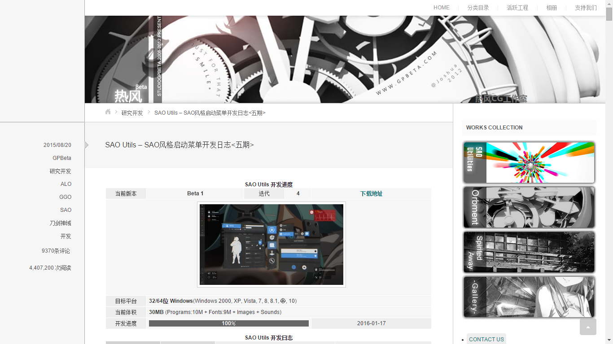Click the 2015/08/20 post date
Image resolution: width=613 pixels, height=344 pixels.
pos(57,145)
